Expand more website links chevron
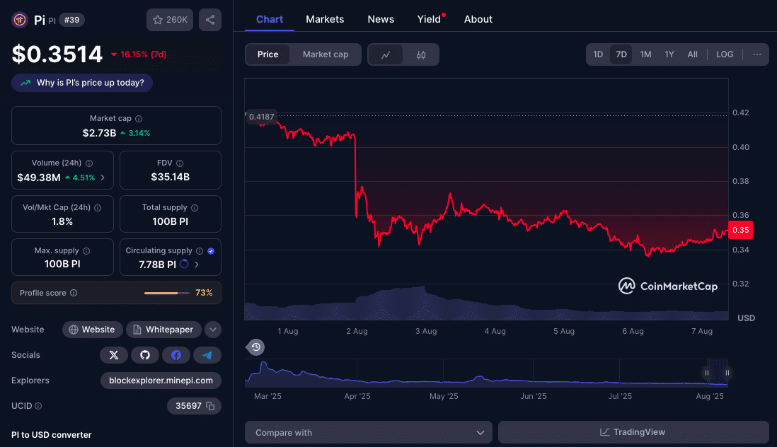Image resolution: width=777 pixels, height=447 pixels. pos(212,330)
